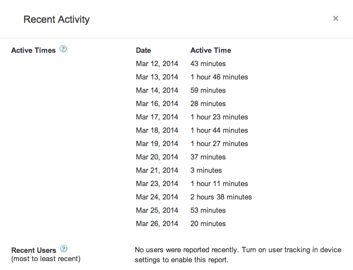Click the 2 hours 38 minutes value
Image resolution: width=353 pixels, height=270 pixels.
pos(221,197)
